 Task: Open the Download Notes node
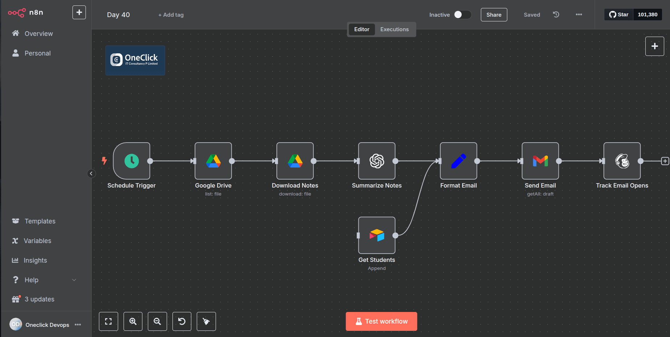(295, 161)
